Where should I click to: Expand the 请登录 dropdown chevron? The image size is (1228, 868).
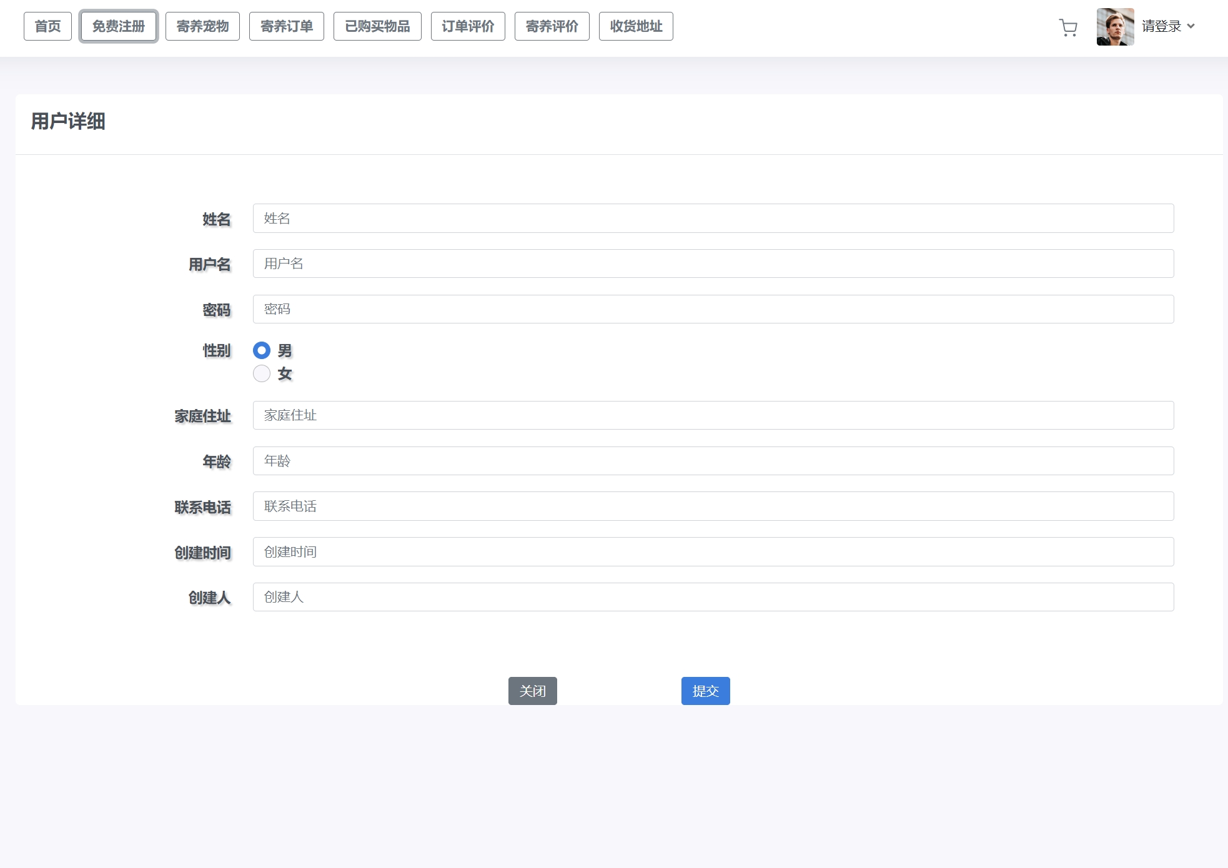(1191, 26)
